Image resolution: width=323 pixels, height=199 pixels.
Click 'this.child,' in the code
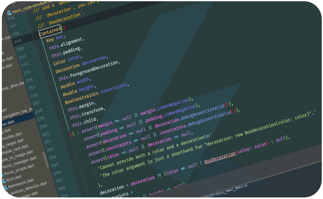click(x=85, y=122)
